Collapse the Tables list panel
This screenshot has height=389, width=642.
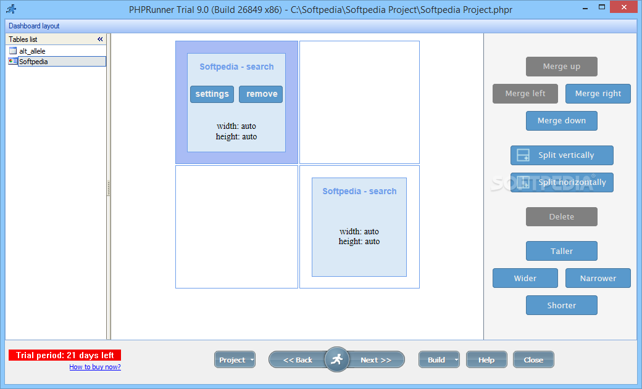(x=100, y=39)
